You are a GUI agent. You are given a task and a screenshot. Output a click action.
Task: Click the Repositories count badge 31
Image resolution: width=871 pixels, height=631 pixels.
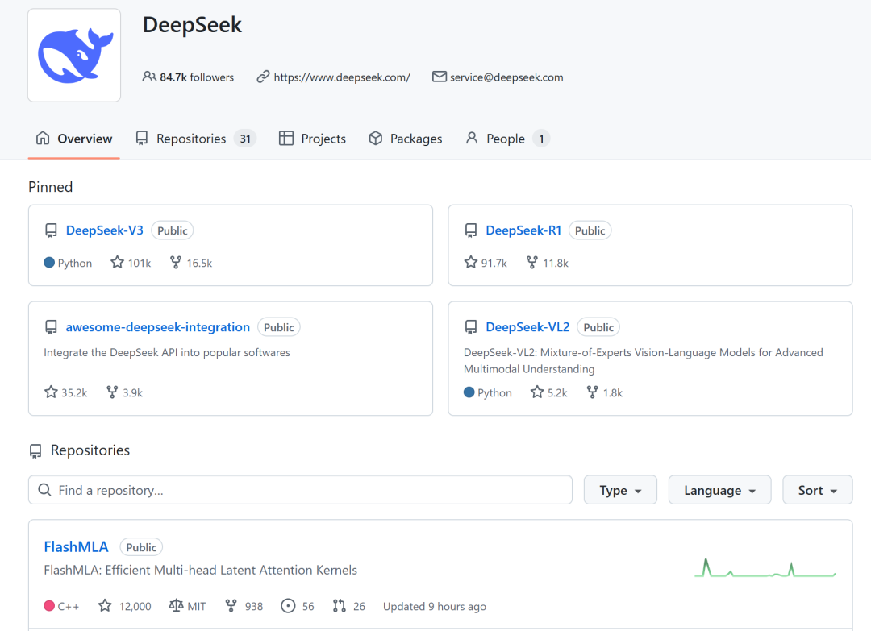tap(245, 138)
